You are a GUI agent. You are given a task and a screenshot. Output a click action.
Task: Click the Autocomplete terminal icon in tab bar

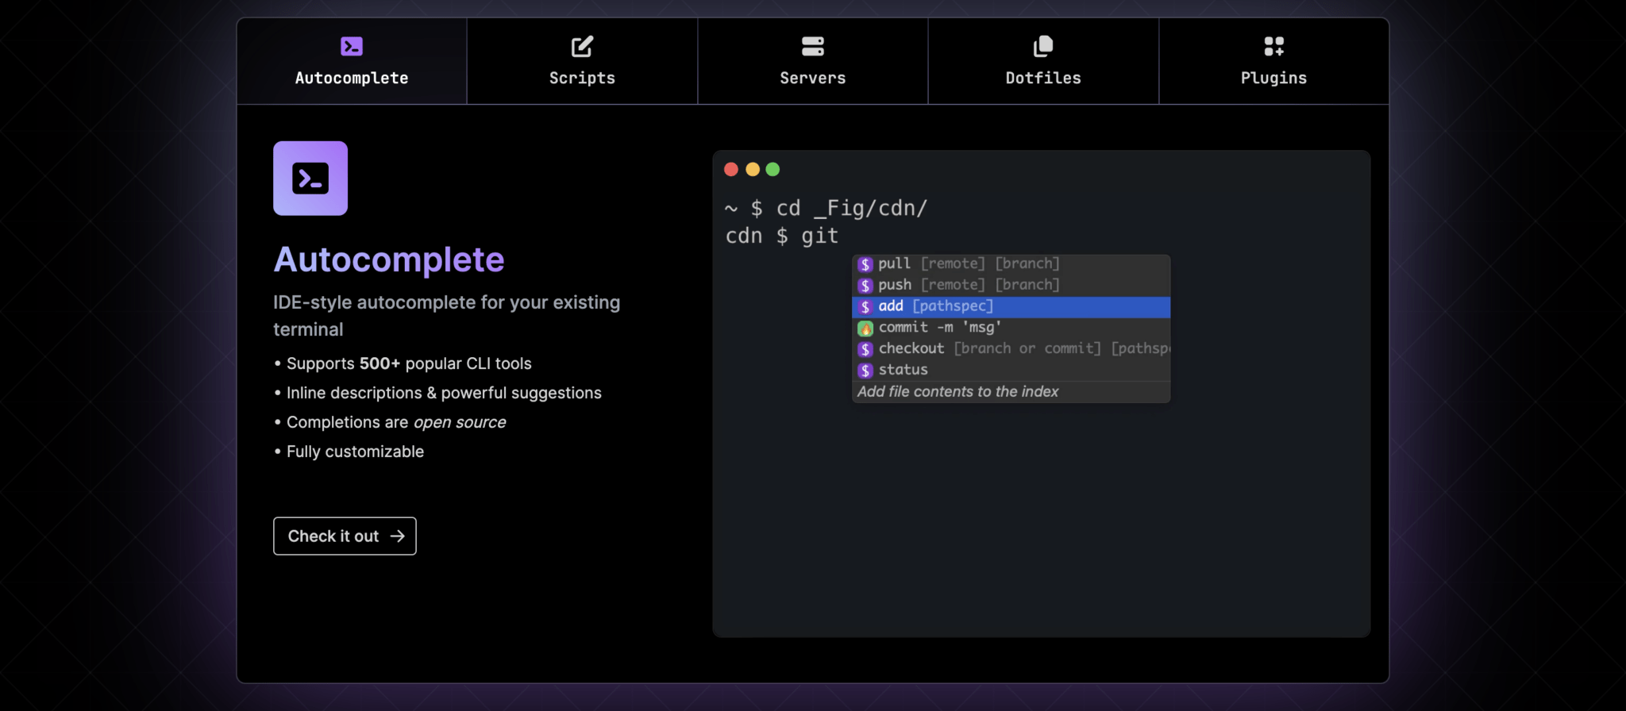point(351,47)
